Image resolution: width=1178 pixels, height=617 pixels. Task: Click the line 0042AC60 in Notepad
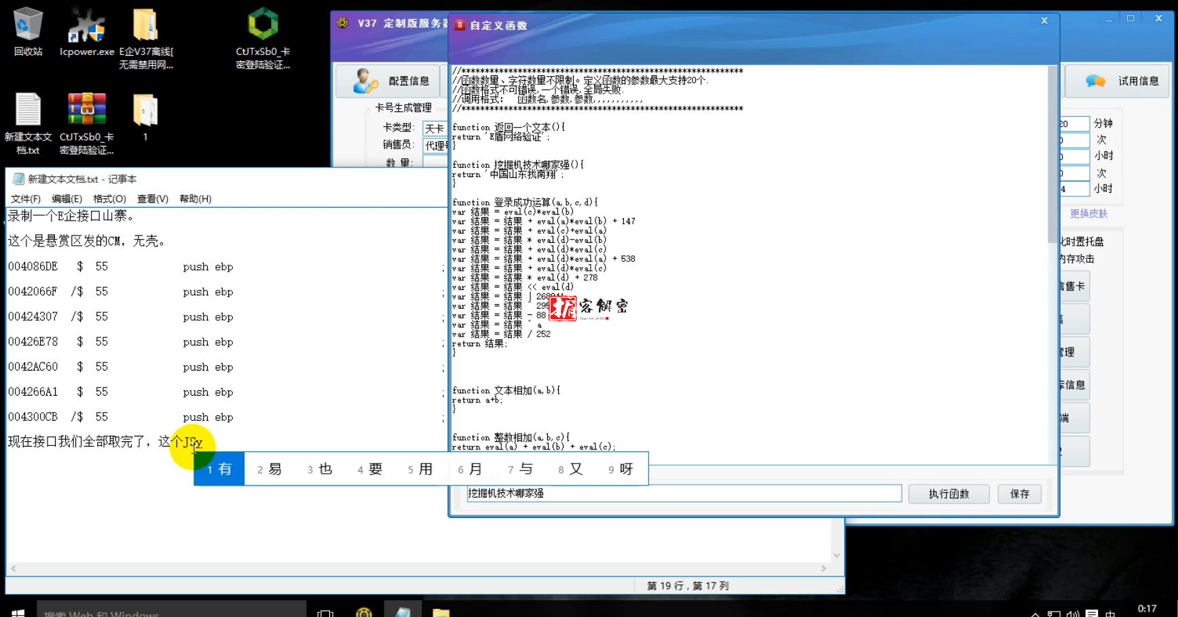pos(121,367)
